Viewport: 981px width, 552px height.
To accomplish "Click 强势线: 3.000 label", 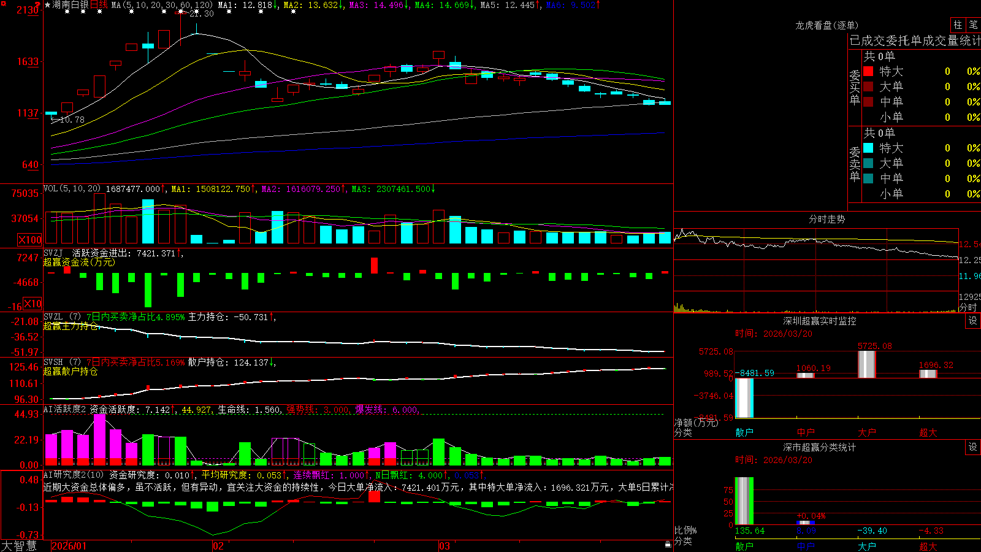I will 318,409.
